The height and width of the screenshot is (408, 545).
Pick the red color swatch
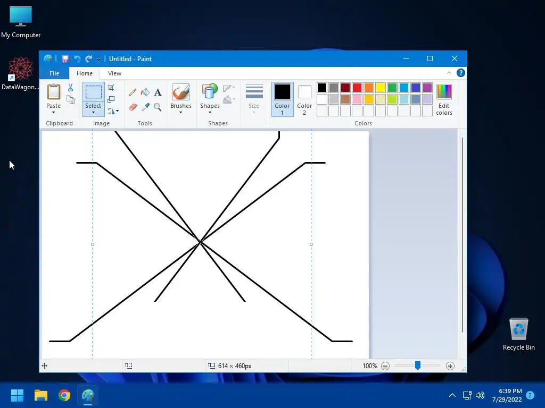point(357,88)
